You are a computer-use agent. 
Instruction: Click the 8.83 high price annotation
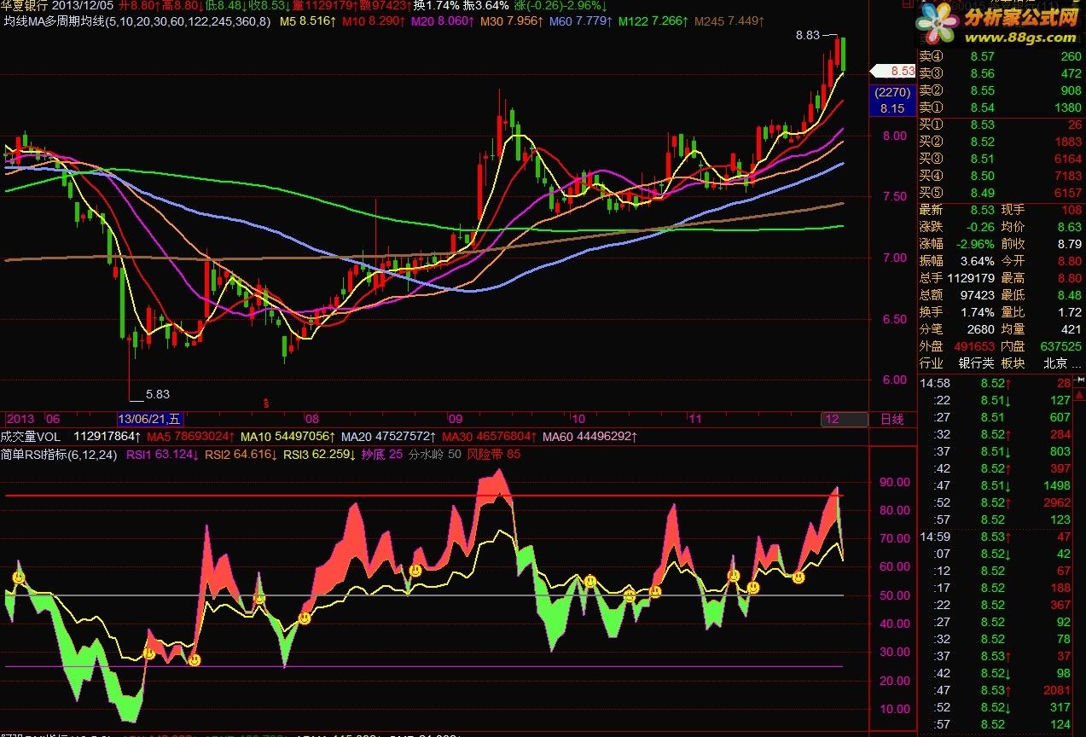pos(807,35)
